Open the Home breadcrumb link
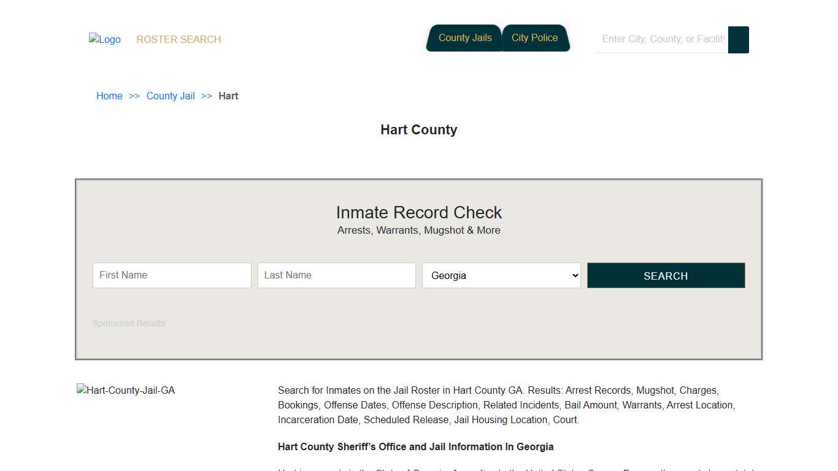The height and width of the screenshot is (471, 838). pos(109,96)
